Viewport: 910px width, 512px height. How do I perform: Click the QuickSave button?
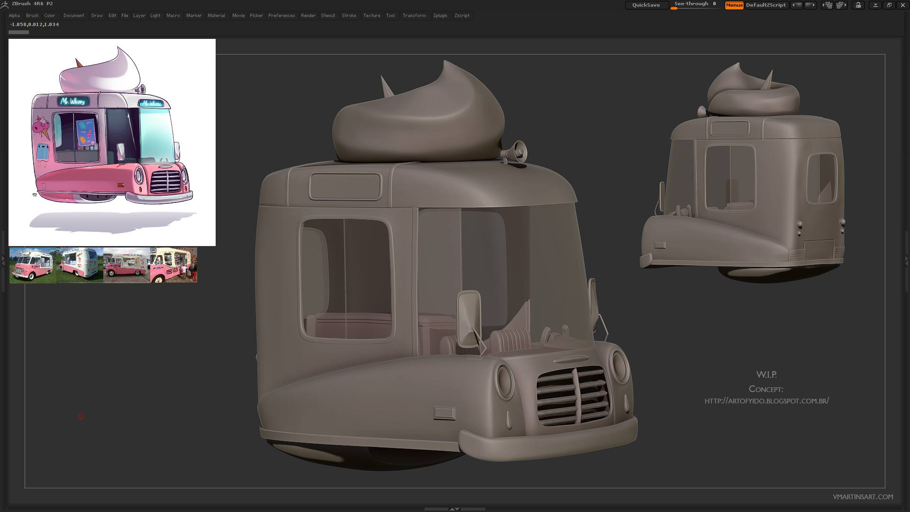tap(646, 5)
